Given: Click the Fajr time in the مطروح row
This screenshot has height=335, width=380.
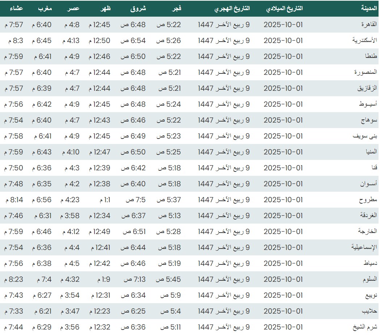Looking at the screenshot, I should tap(169, 200).
